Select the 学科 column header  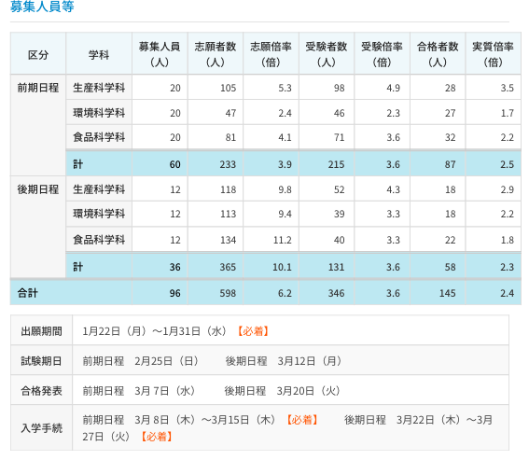[99, 54]
